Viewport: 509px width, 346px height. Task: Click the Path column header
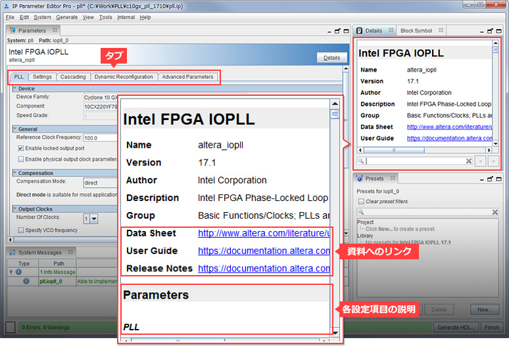click(x=59, y=263)
